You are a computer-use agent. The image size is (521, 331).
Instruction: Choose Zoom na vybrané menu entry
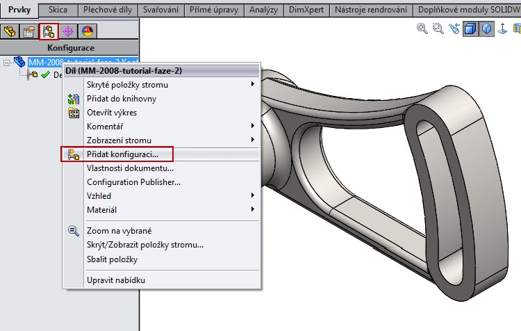coord(161,231)
